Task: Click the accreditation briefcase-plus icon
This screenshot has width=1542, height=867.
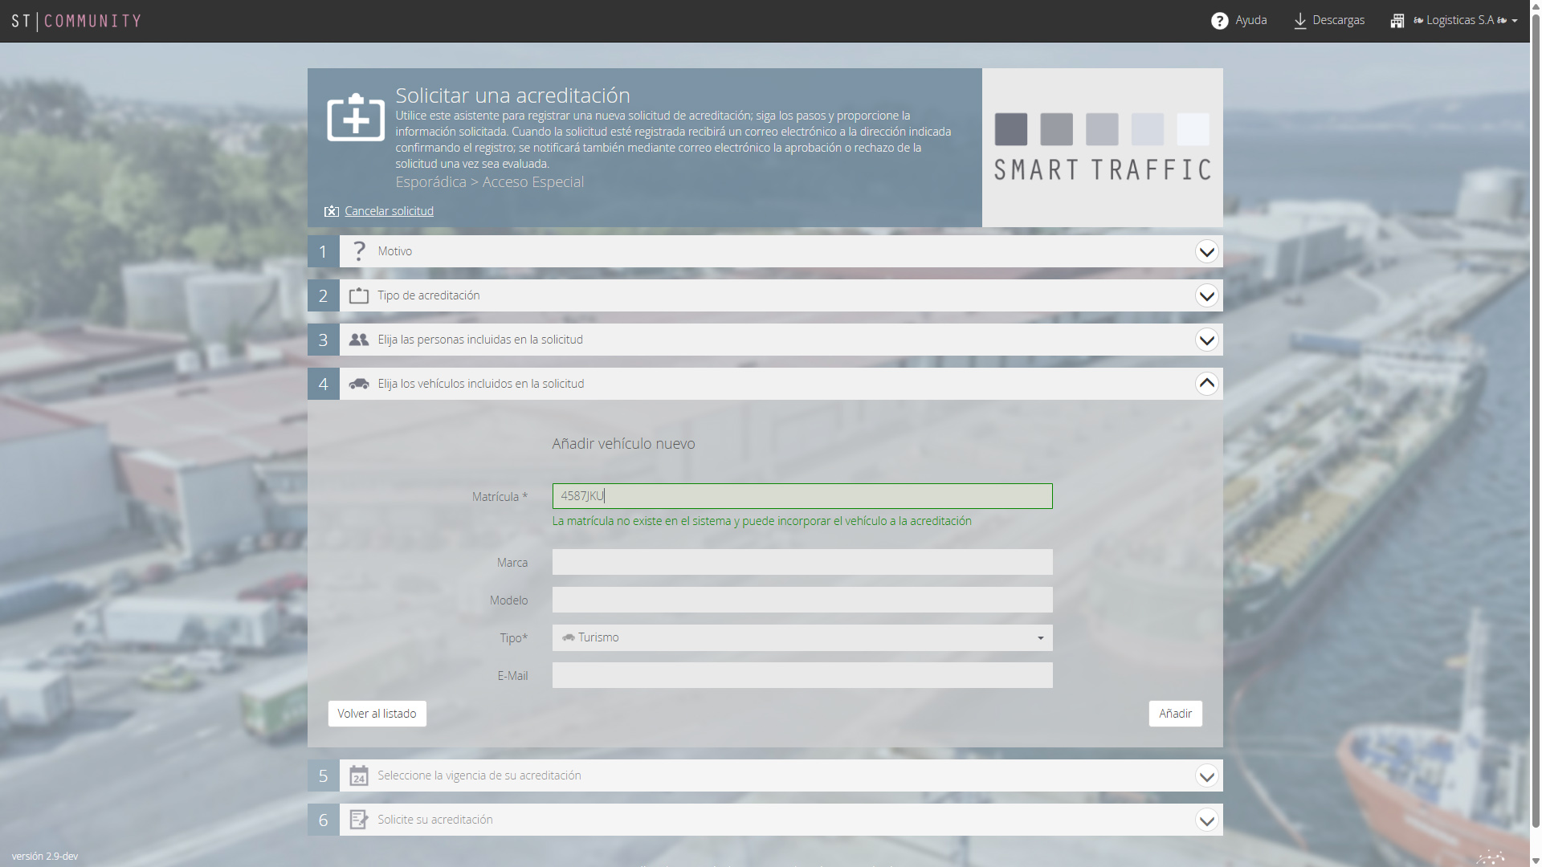Action: 356,117
